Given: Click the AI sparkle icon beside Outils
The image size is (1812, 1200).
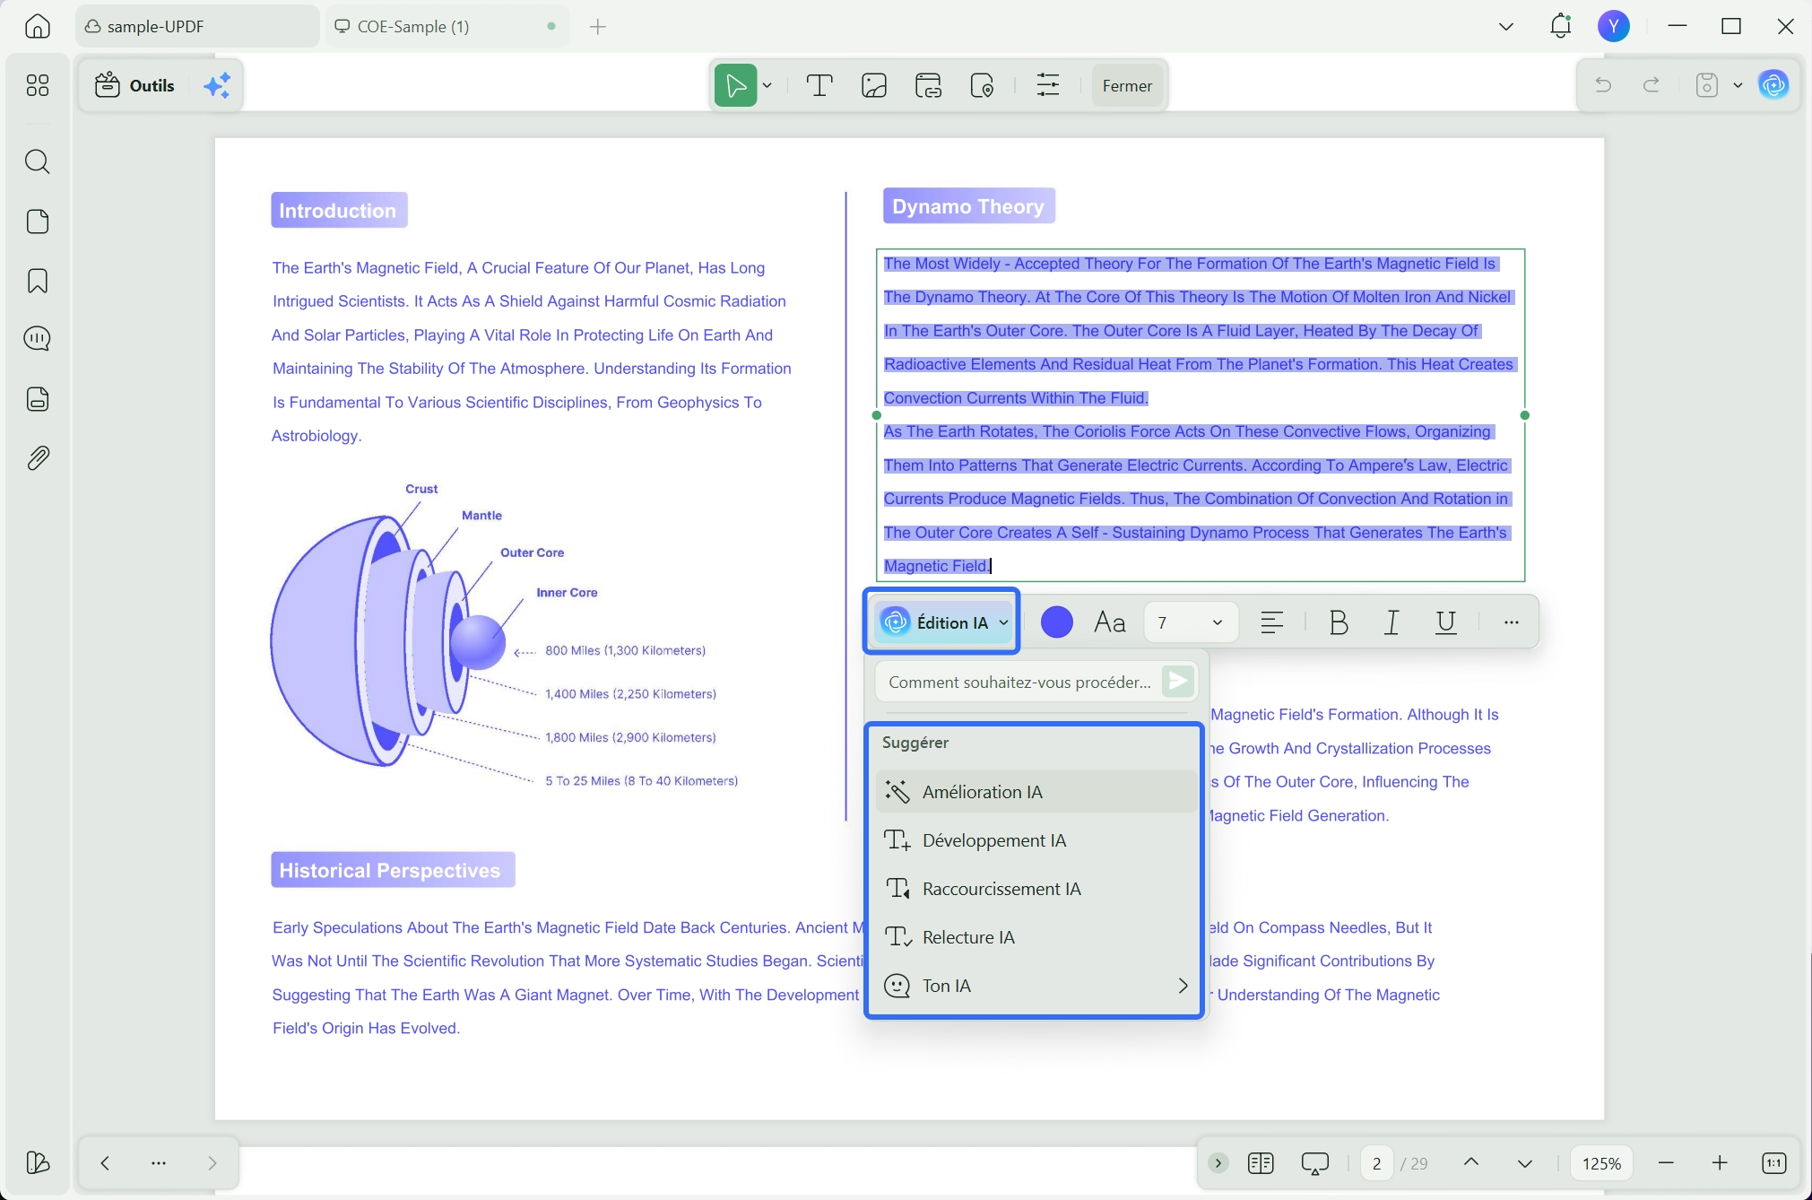Looking at the screenshot, I should [217, 85].
